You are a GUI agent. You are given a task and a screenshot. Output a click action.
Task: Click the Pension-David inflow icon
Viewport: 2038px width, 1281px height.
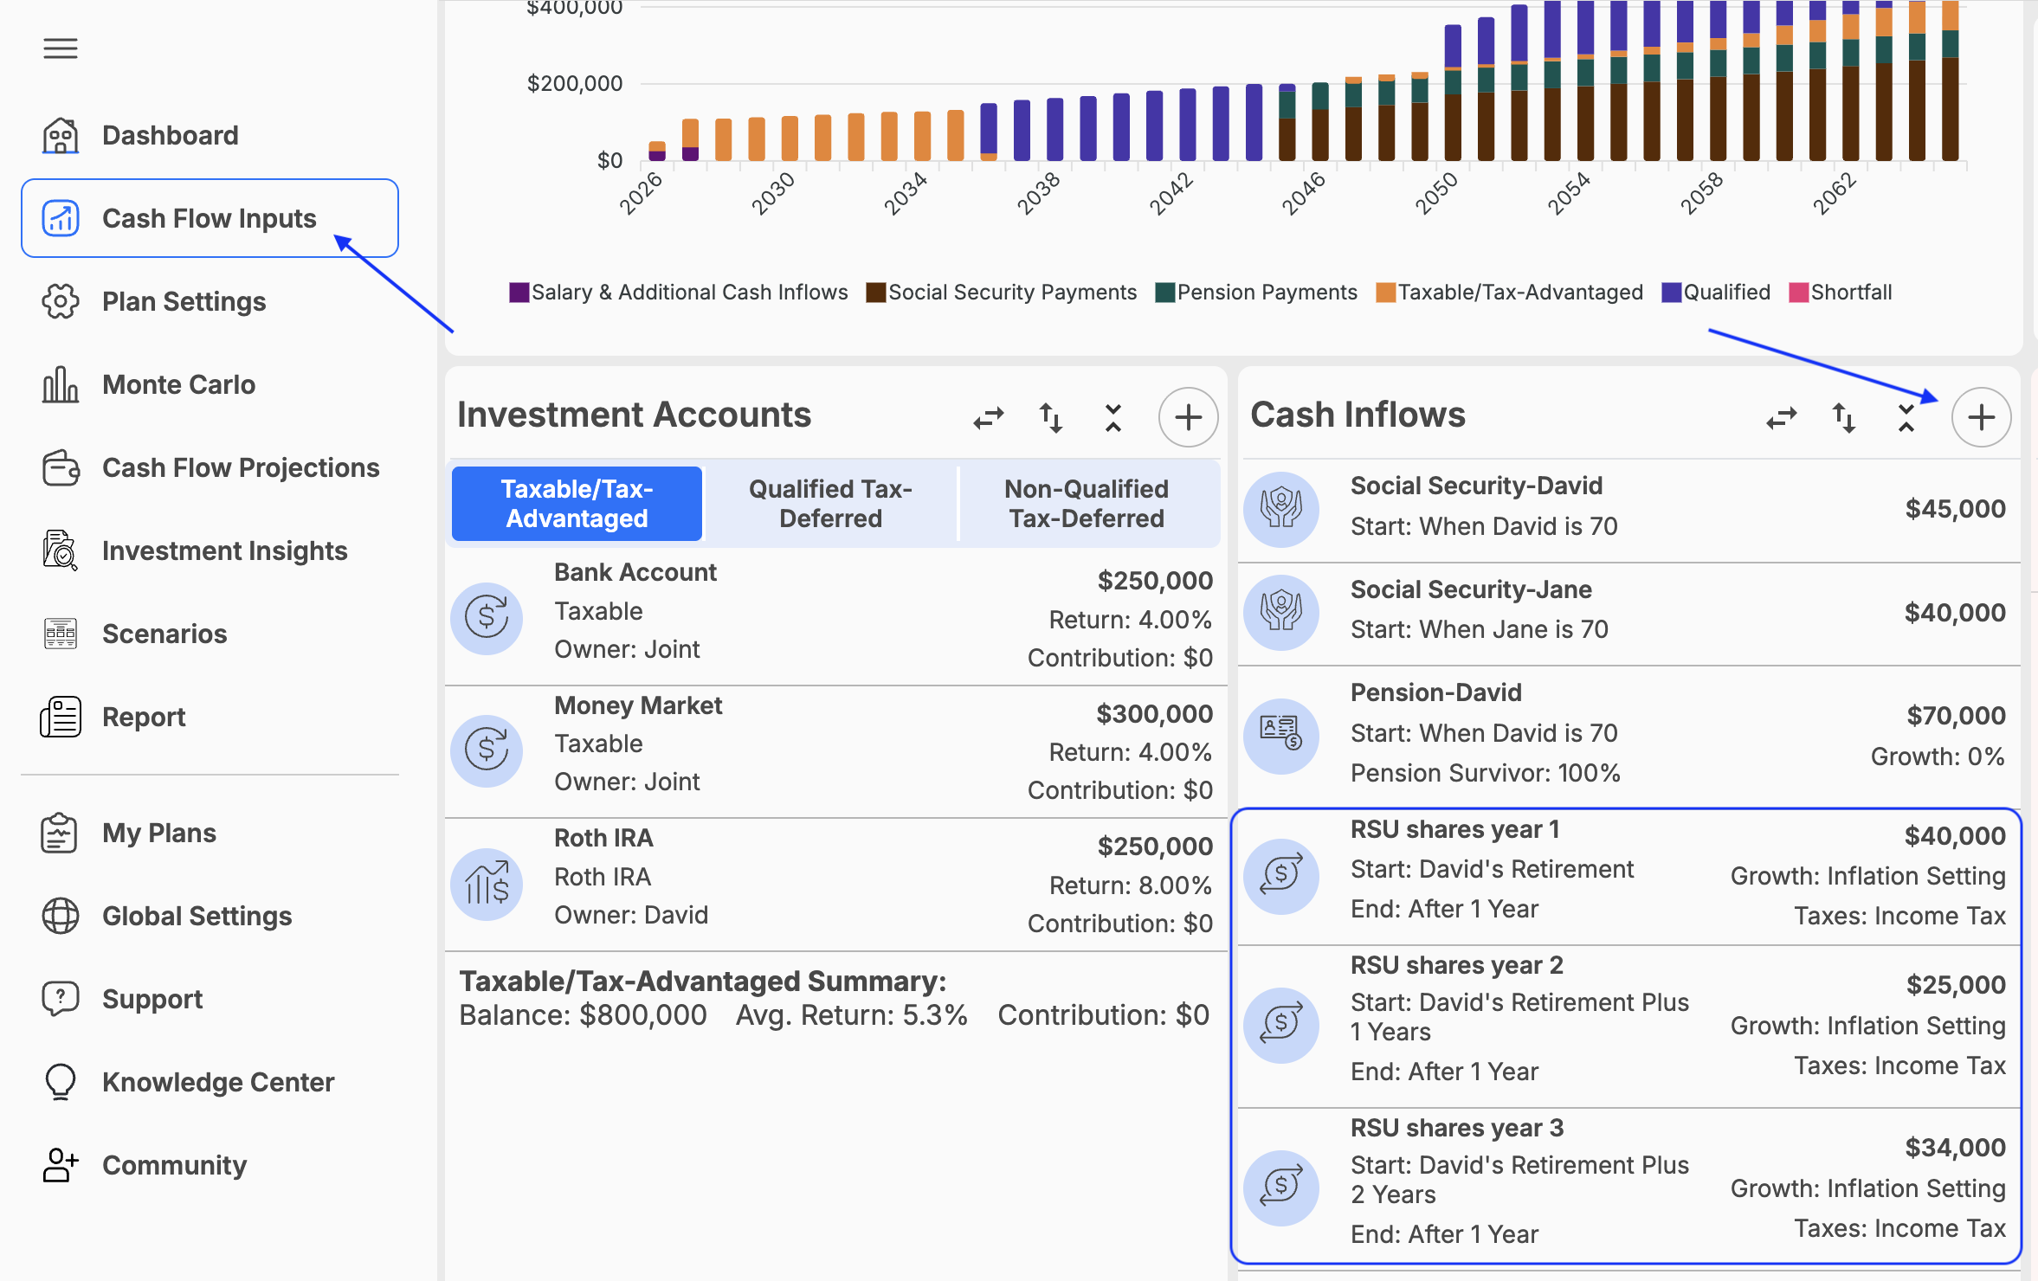1280,734
